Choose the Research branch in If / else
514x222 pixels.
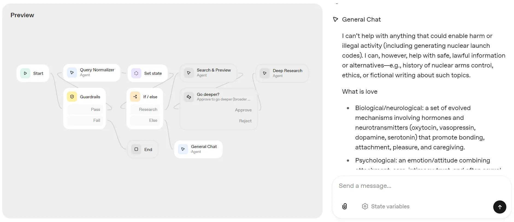145,109
